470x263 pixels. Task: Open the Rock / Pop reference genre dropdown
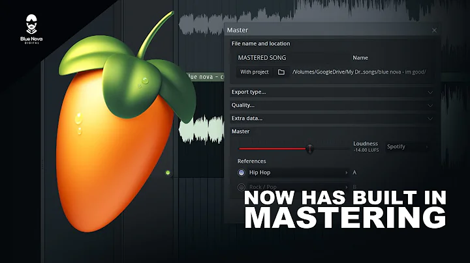tap(298, 187)
